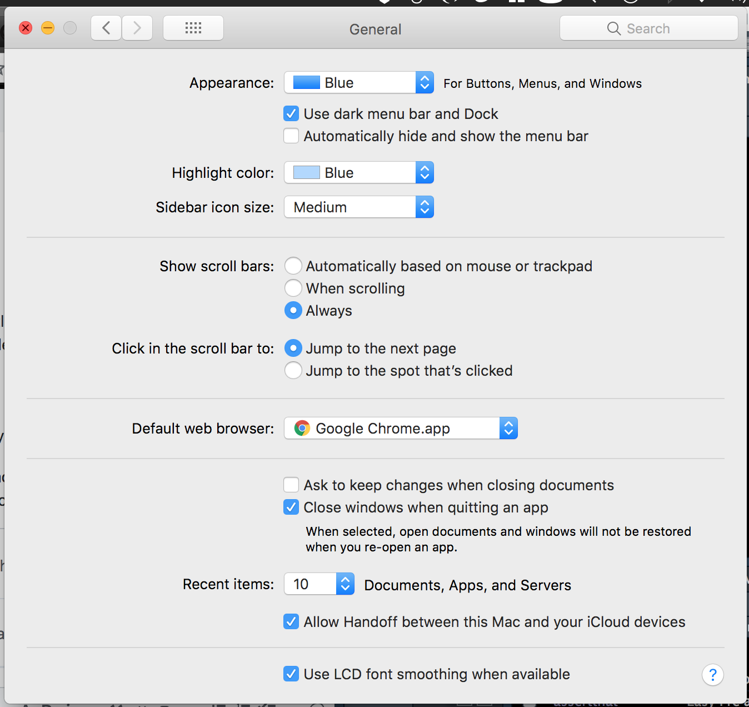Uncheck Use dark menu bar and Dock

point(291,113)
